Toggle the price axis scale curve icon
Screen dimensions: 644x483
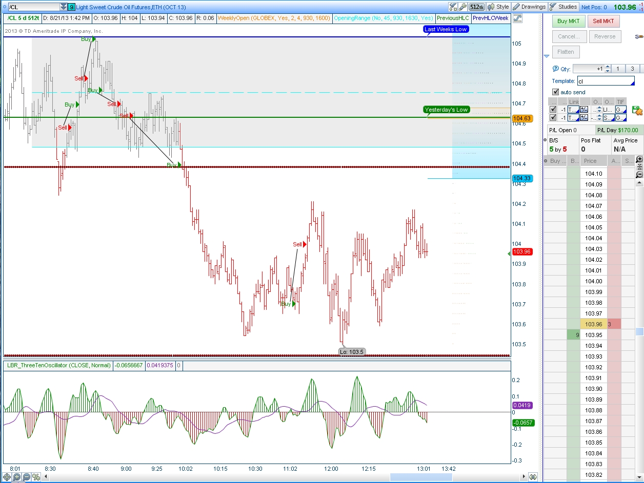pyautogui.click(x=517, y=18)
